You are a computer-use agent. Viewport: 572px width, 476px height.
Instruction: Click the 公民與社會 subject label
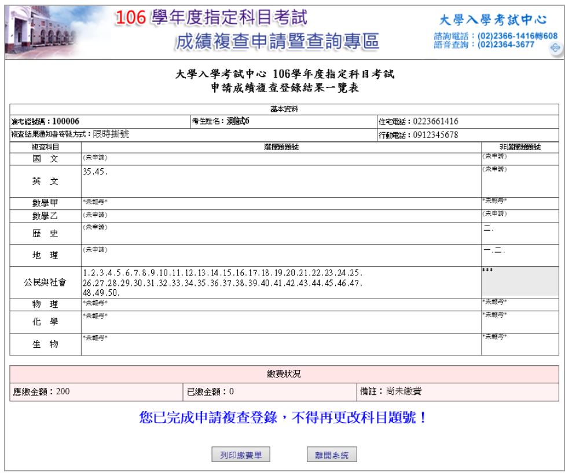pos(45,282)
